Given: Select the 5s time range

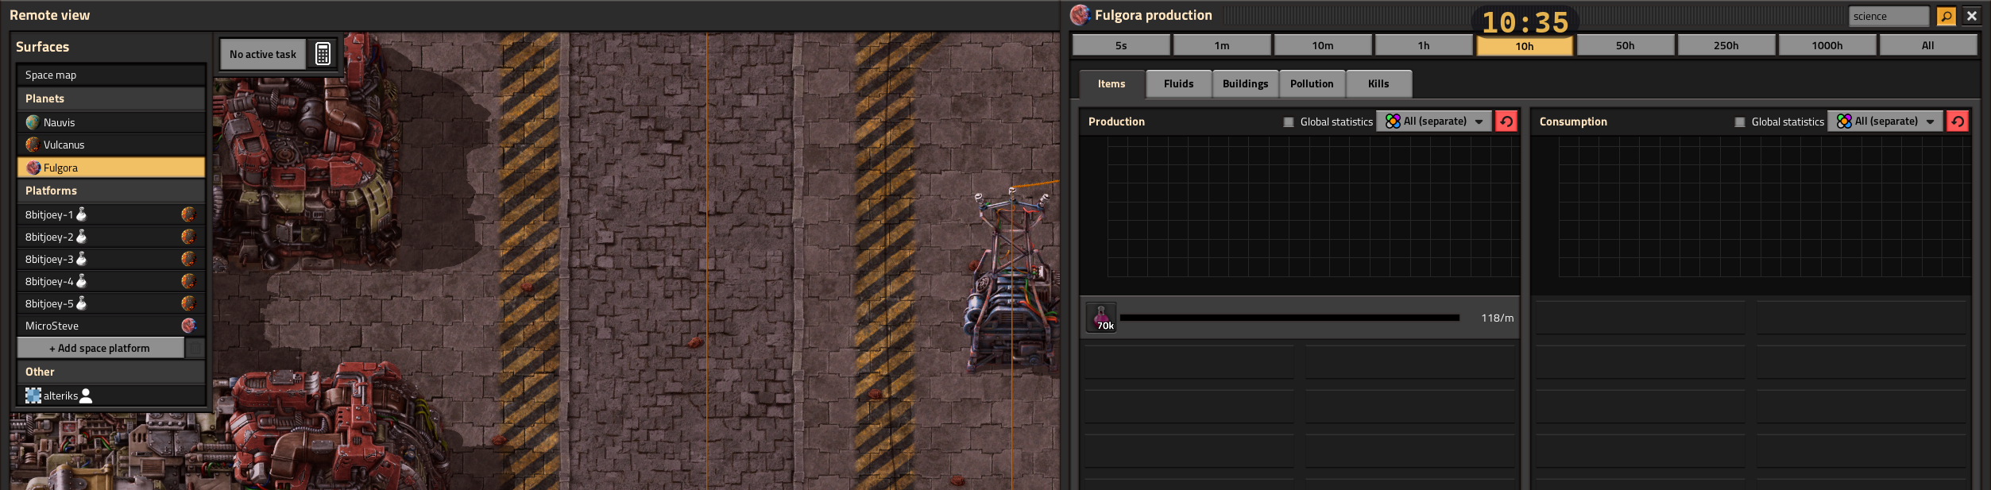Looking at the screenshot, I should click(x=1121, y=46).
